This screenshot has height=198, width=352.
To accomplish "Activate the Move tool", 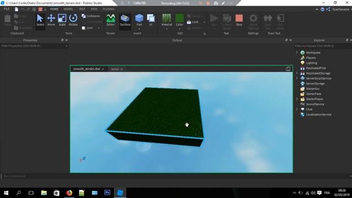I will pos(51,20).
